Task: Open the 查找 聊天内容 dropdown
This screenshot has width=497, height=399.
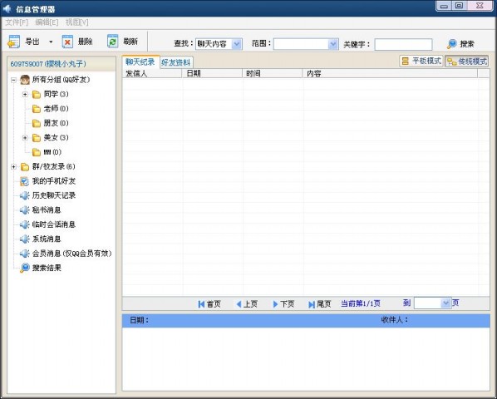Action: pyautogui.click(x=237, y=44)
